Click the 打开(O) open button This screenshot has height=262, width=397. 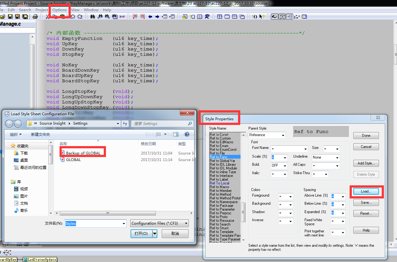pyautogui.click(x=141, y=233)
